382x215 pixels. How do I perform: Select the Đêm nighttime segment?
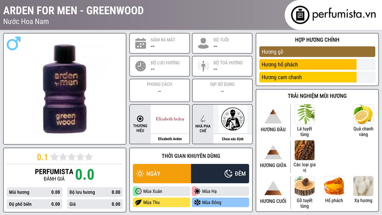(220, 174)
